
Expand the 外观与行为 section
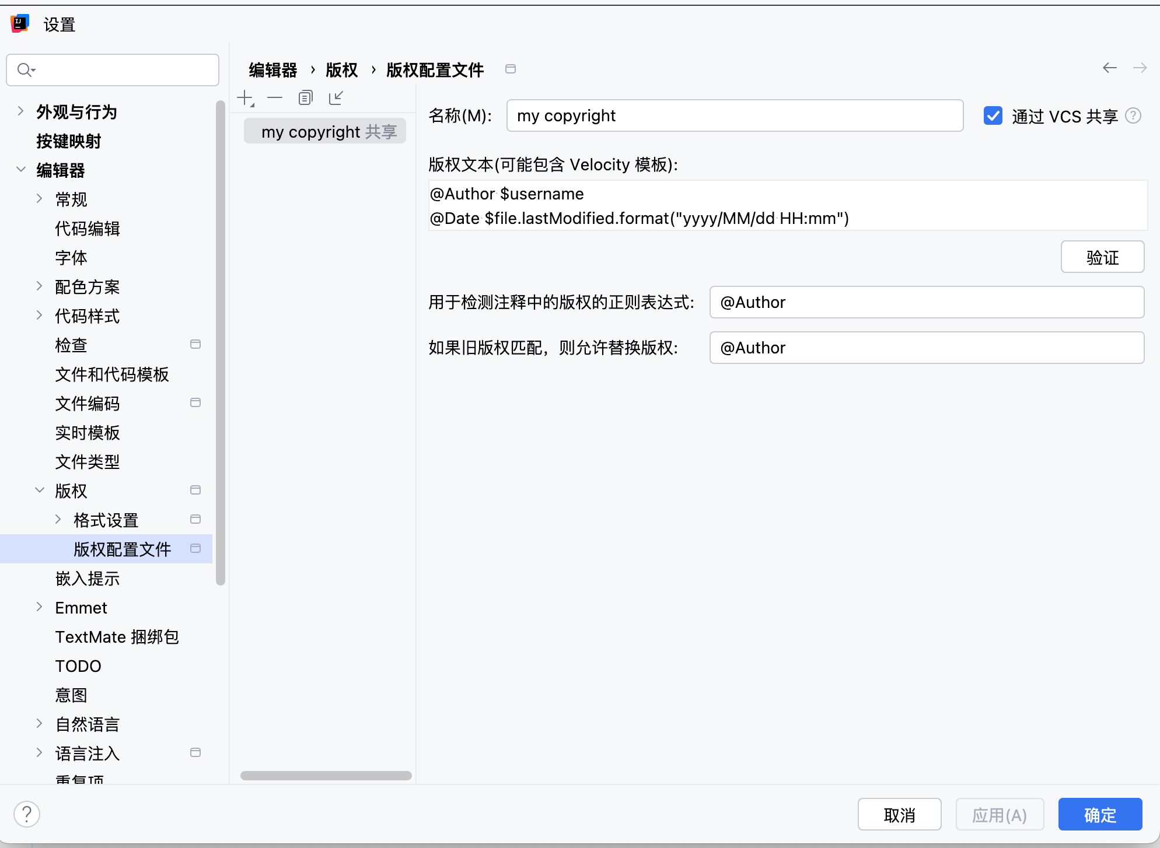21,111
